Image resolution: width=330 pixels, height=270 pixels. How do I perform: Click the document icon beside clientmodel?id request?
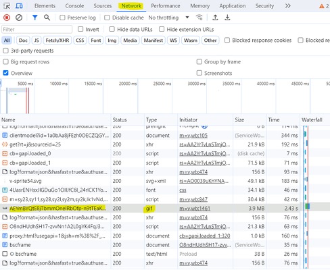(5, 136)
